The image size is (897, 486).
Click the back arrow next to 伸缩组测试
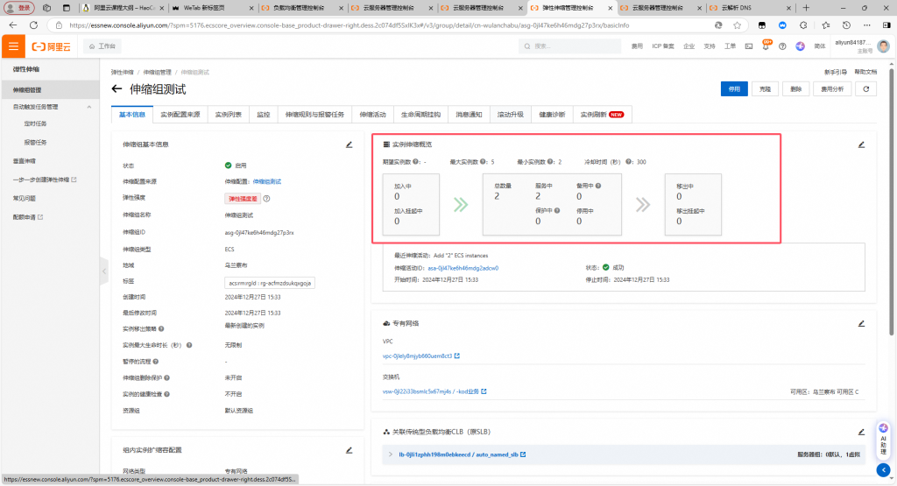117,89
